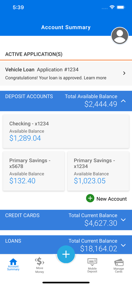Tap the New Account text button

(112, 199)
